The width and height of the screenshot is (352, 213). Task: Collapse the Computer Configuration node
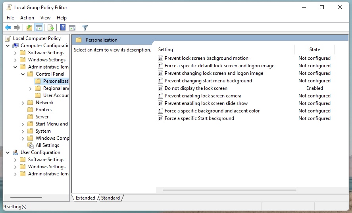(x=8, y=46)
